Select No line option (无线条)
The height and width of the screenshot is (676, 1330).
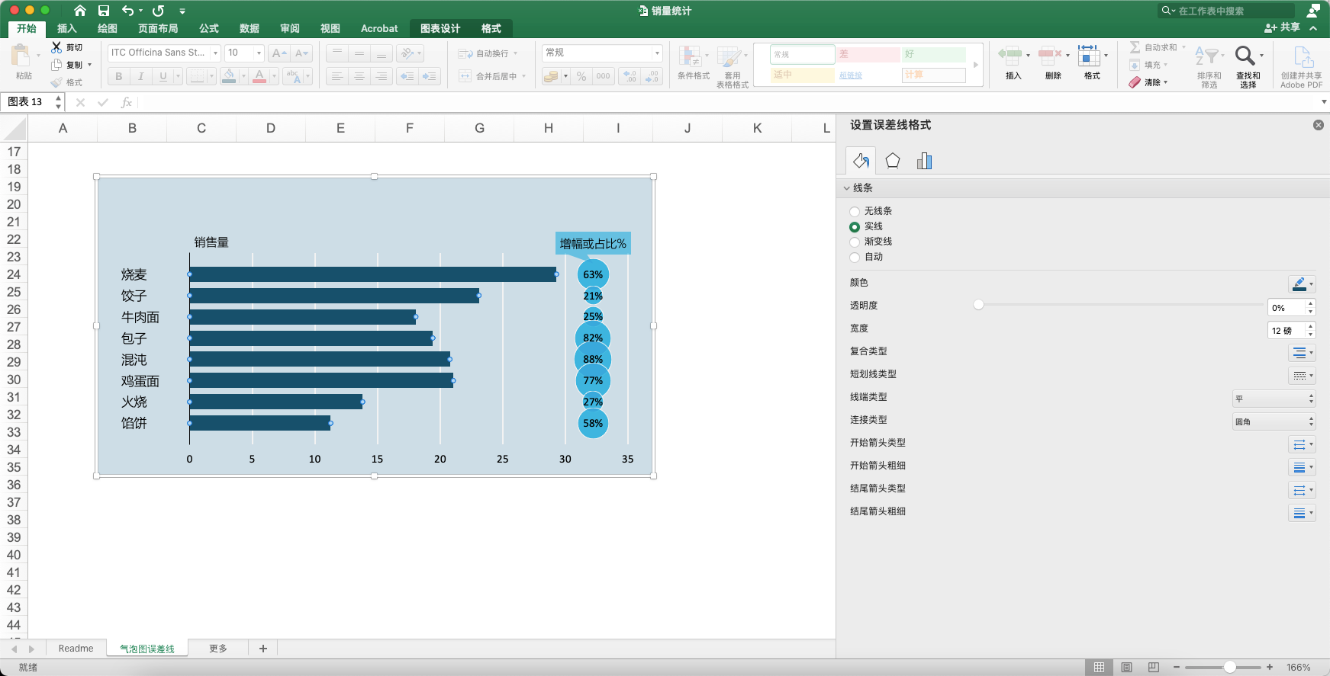pos(855,211)
